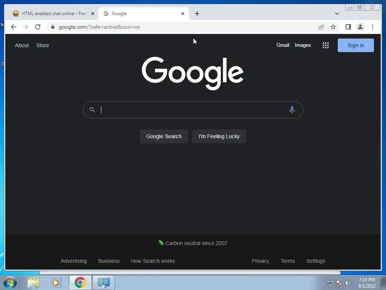The image size is (386, 290).
Task: Close the HTML enabled chat online tab
Action: [x=93, y=14]
